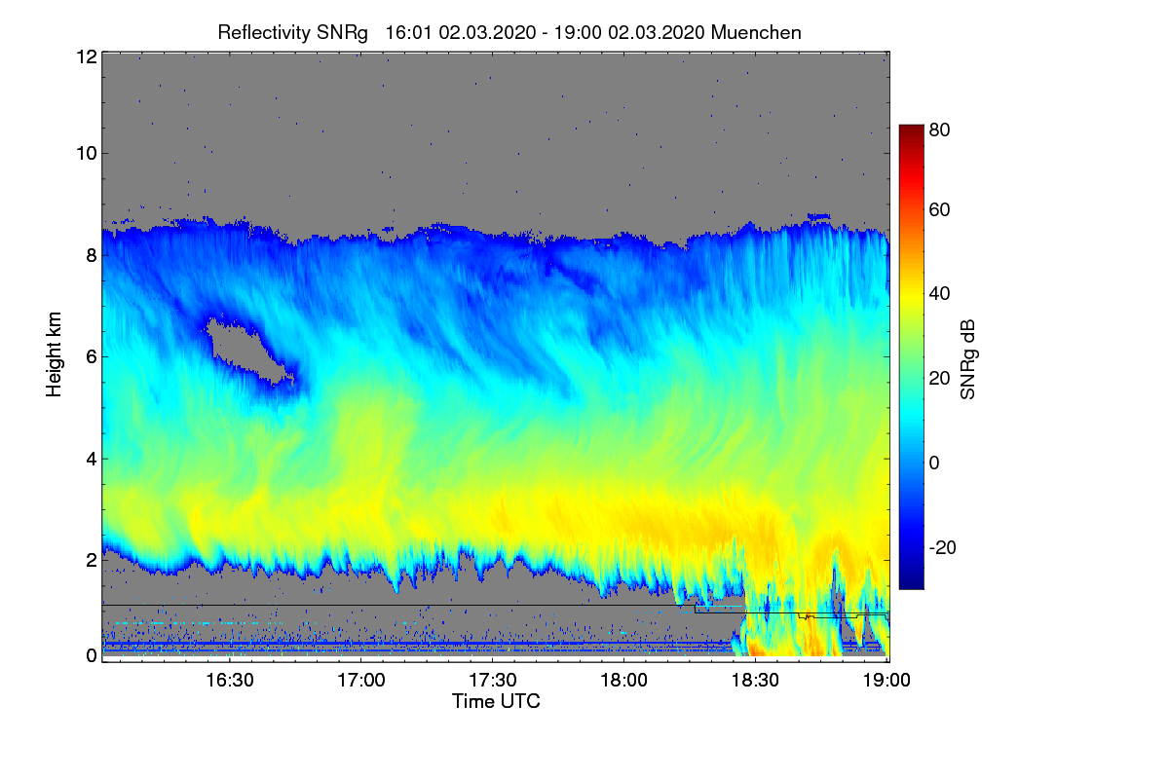This screenshot has width=1169, height=779.
Task: Click the colorbar value 60
Action: [x=940, y=210]
